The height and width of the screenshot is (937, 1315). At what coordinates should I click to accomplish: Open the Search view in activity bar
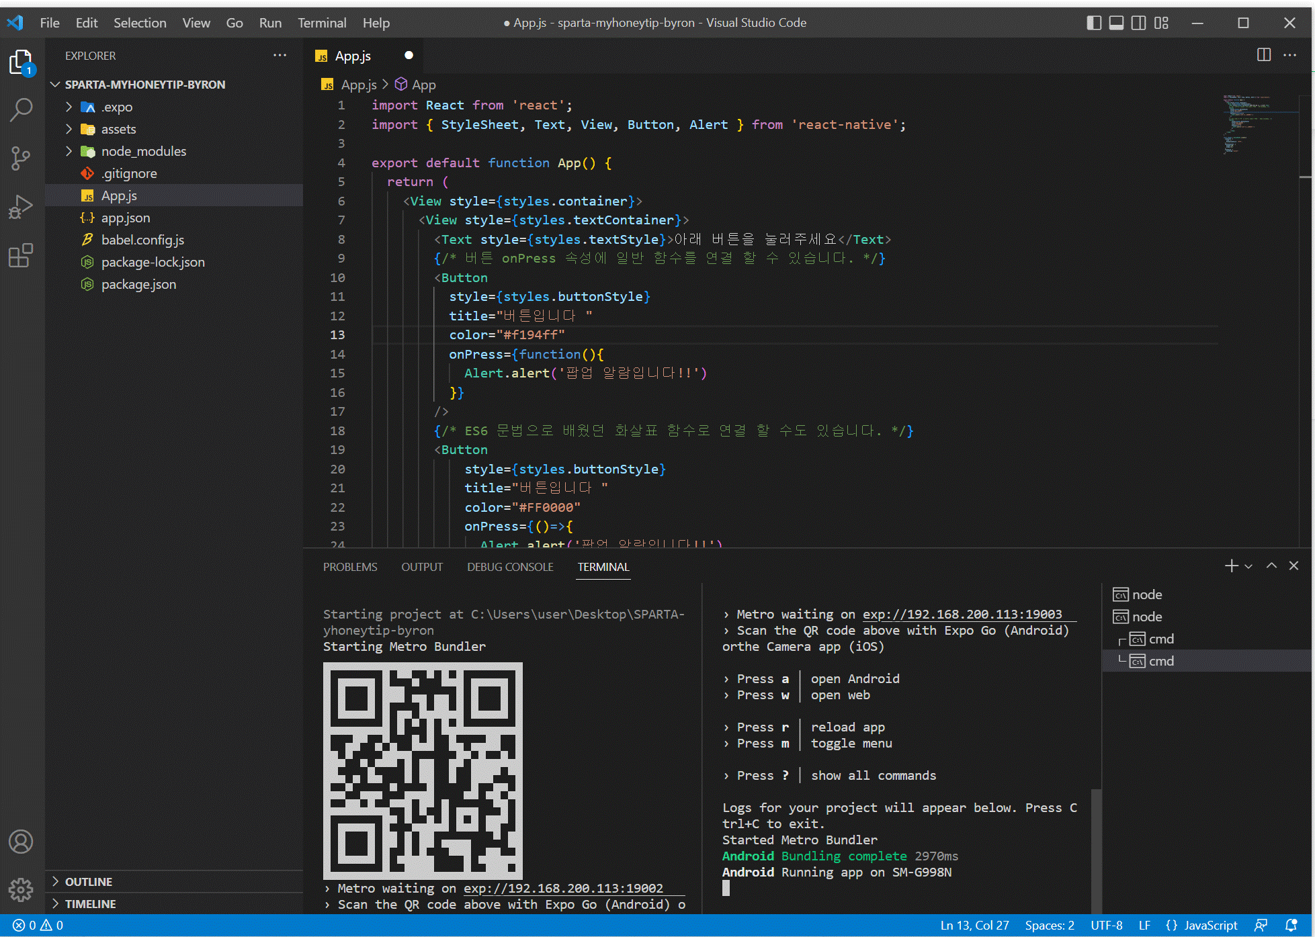click(21, 109)
